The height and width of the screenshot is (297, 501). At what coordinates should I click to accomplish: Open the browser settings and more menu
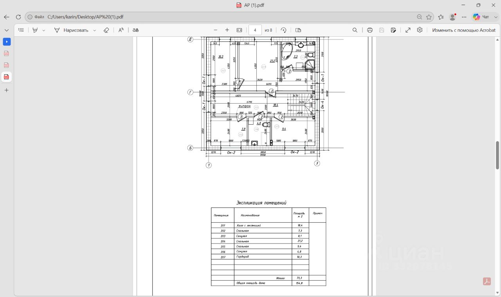pos(464,17)
